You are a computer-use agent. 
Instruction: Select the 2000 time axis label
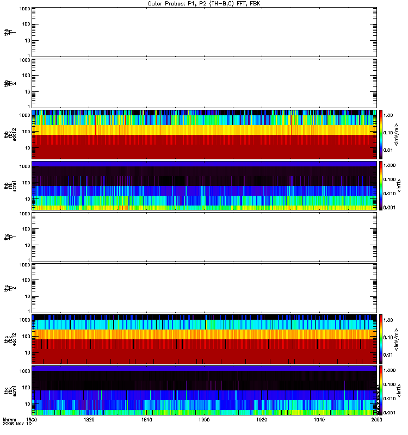click(x=376, y=419)
